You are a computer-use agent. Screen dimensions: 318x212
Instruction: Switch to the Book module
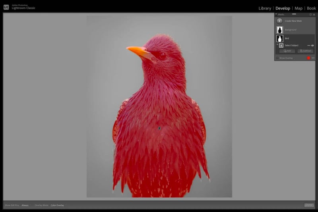[x=311, y=8]
